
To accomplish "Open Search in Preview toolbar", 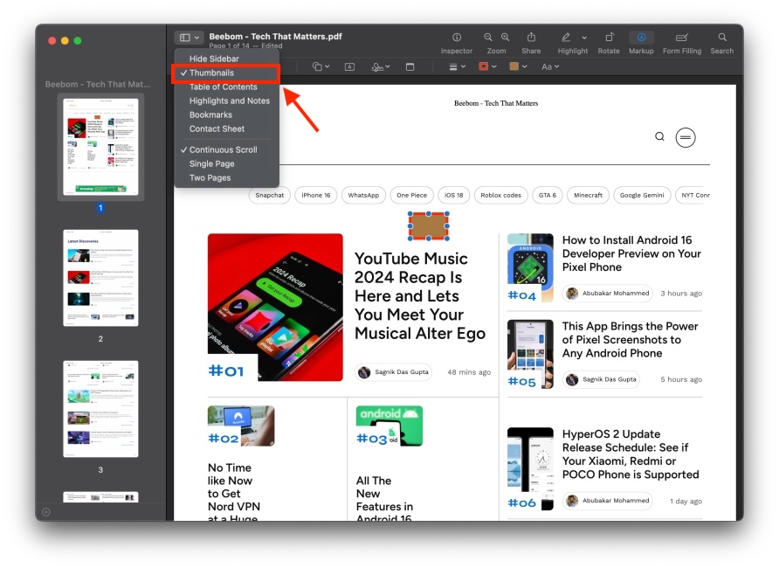I will [x=722, y=38].
